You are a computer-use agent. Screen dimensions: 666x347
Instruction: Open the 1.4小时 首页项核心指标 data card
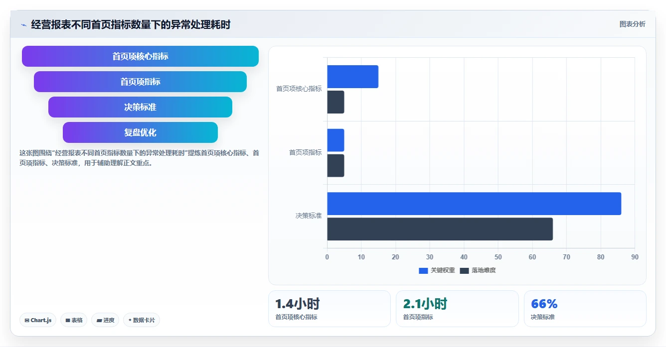click(x=330, y=309)
